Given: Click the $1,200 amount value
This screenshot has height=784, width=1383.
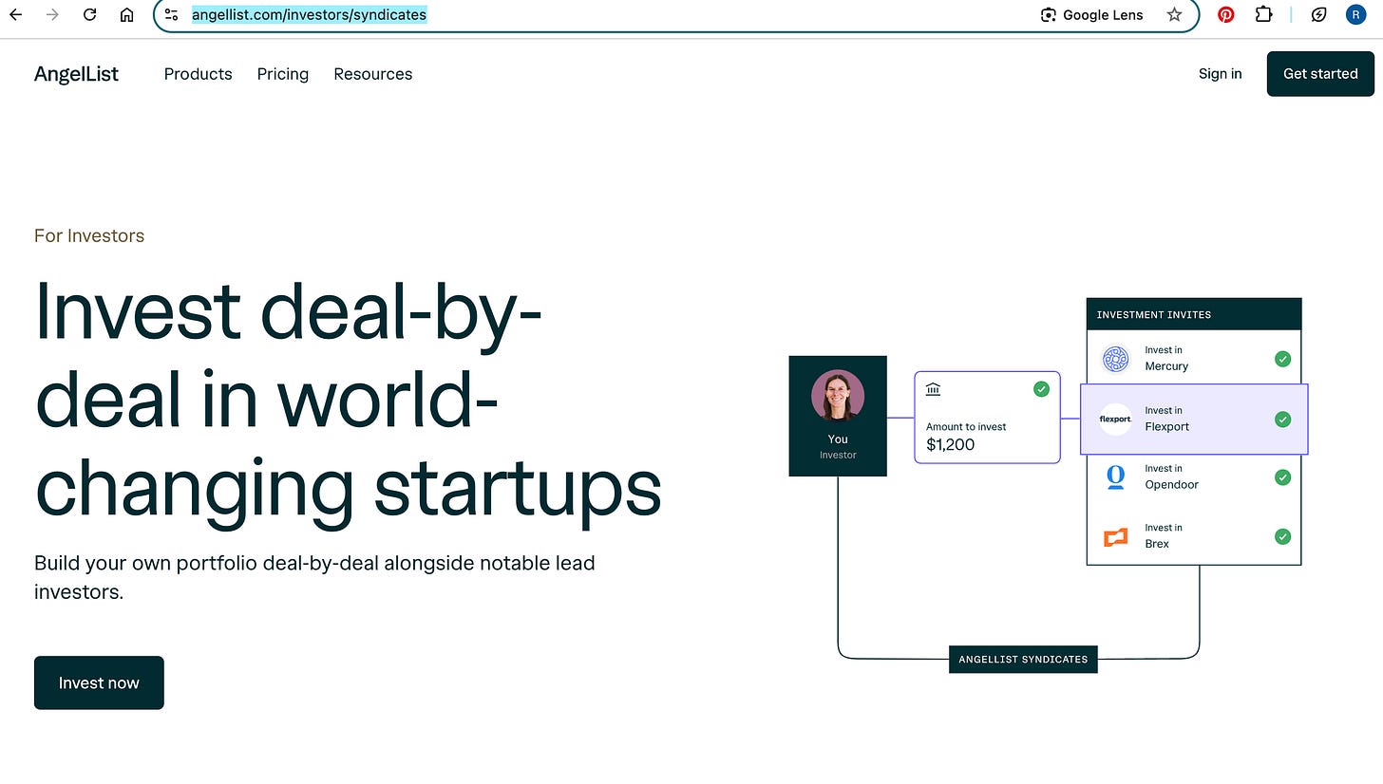Looking at the screenshot, I should click(950, 444).
